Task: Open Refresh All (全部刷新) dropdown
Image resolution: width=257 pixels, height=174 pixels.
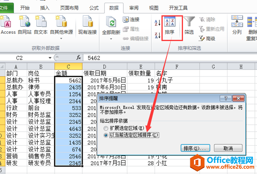Action: click(x=111, y=39)
